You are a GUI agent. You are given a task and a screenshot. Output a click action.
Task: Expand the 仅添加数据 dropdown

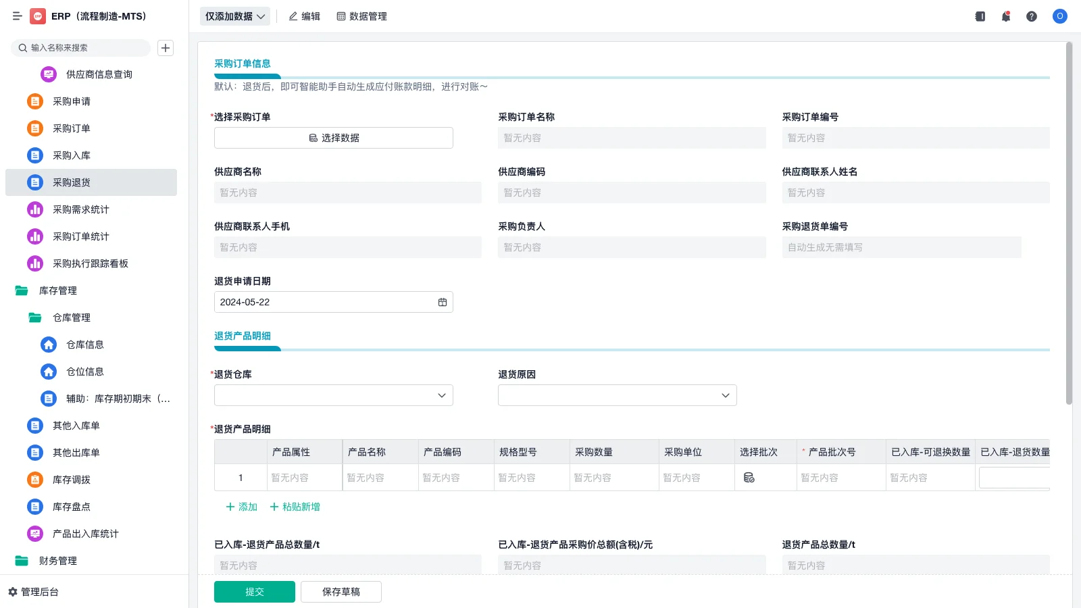coord(234,16)
